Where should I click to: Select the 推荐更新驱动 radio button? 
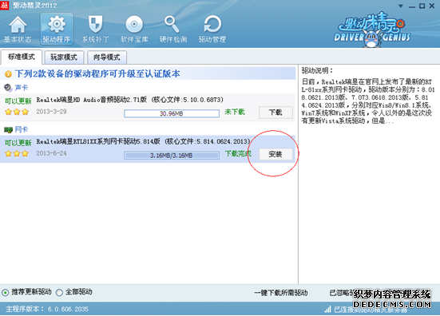click(5, 293)
